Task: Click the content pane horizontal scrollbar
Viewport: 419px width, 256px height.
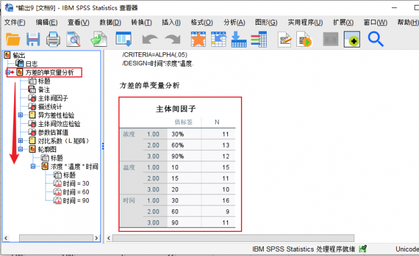Action: pos(234,238)
